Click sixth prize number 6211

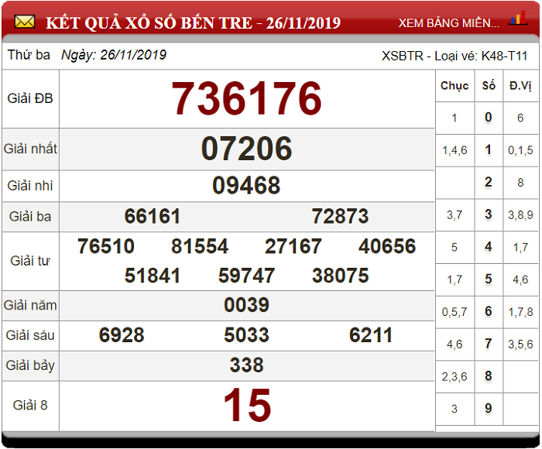371,335
